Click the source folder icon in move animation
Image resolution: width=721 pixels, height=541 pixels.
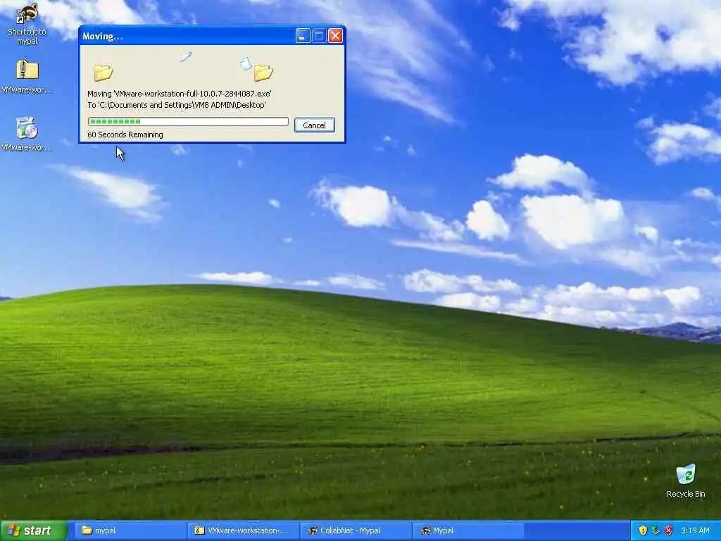104,73
